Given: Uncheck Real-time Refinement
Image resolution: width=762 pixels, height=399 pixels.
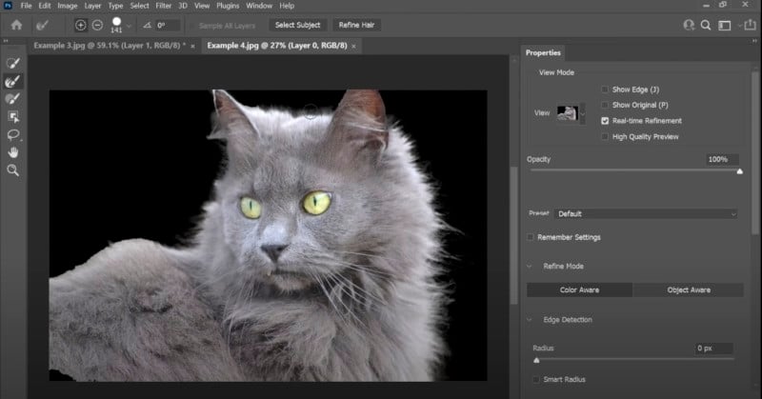Looking at the screenshot, I should [606, 121].
